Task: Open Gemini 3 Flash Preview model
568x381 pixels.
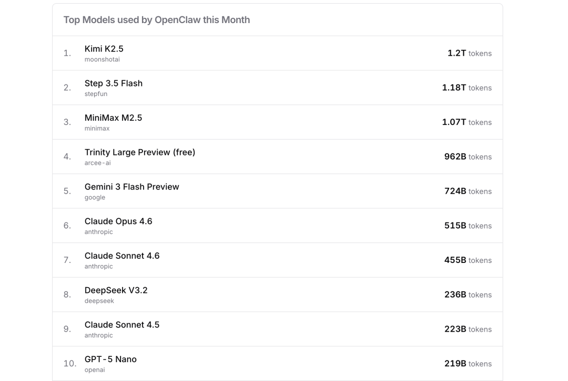Action: [x=132, y=187]
